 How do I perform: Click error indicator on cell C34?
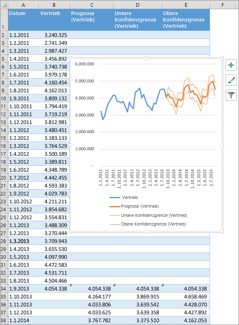coord(71,286)
